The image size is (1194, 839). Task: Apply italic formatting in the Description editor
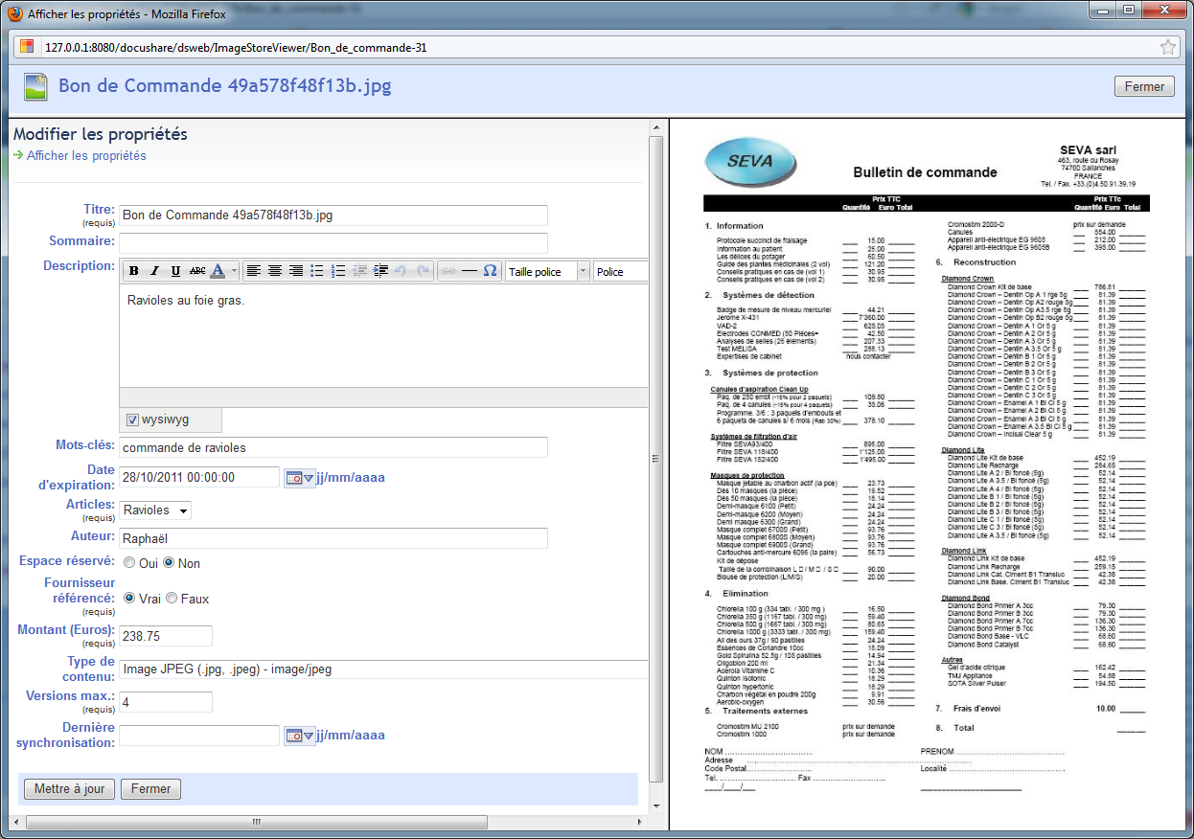point(154,272)
